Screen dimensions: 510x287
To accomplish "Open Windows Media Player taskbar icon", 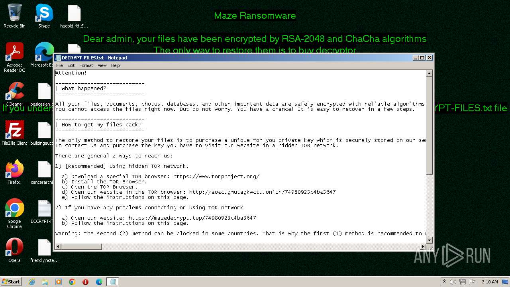I will click(59, 282).
